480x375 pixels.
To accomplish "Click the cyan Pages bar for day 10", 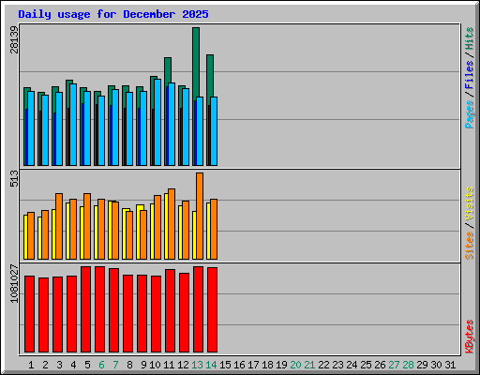I will pyautogui.click(x=157, y=122).
